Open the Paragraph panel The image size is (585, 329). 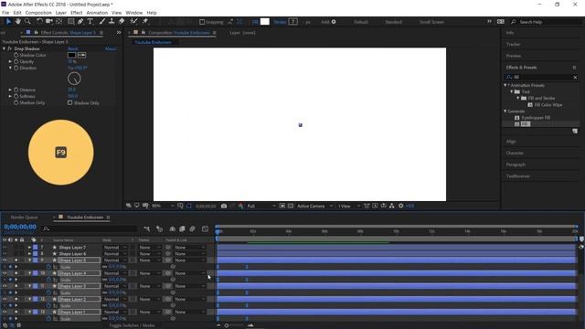coord(516,164)
